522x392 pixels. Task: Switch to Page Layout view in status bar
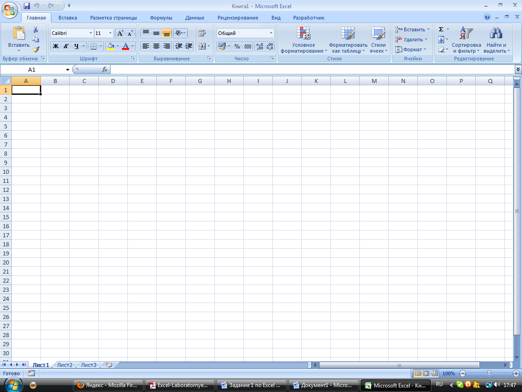[x=426, y=373]
